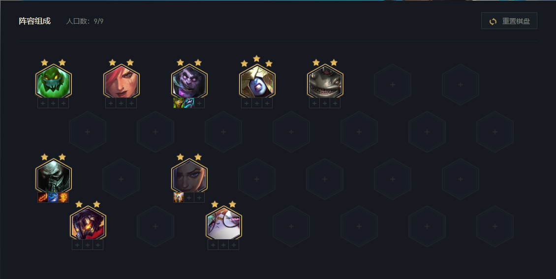Click empty hexagon between Urgot and Caitlyn
This screenshot has width=556, height=279.
121,179
